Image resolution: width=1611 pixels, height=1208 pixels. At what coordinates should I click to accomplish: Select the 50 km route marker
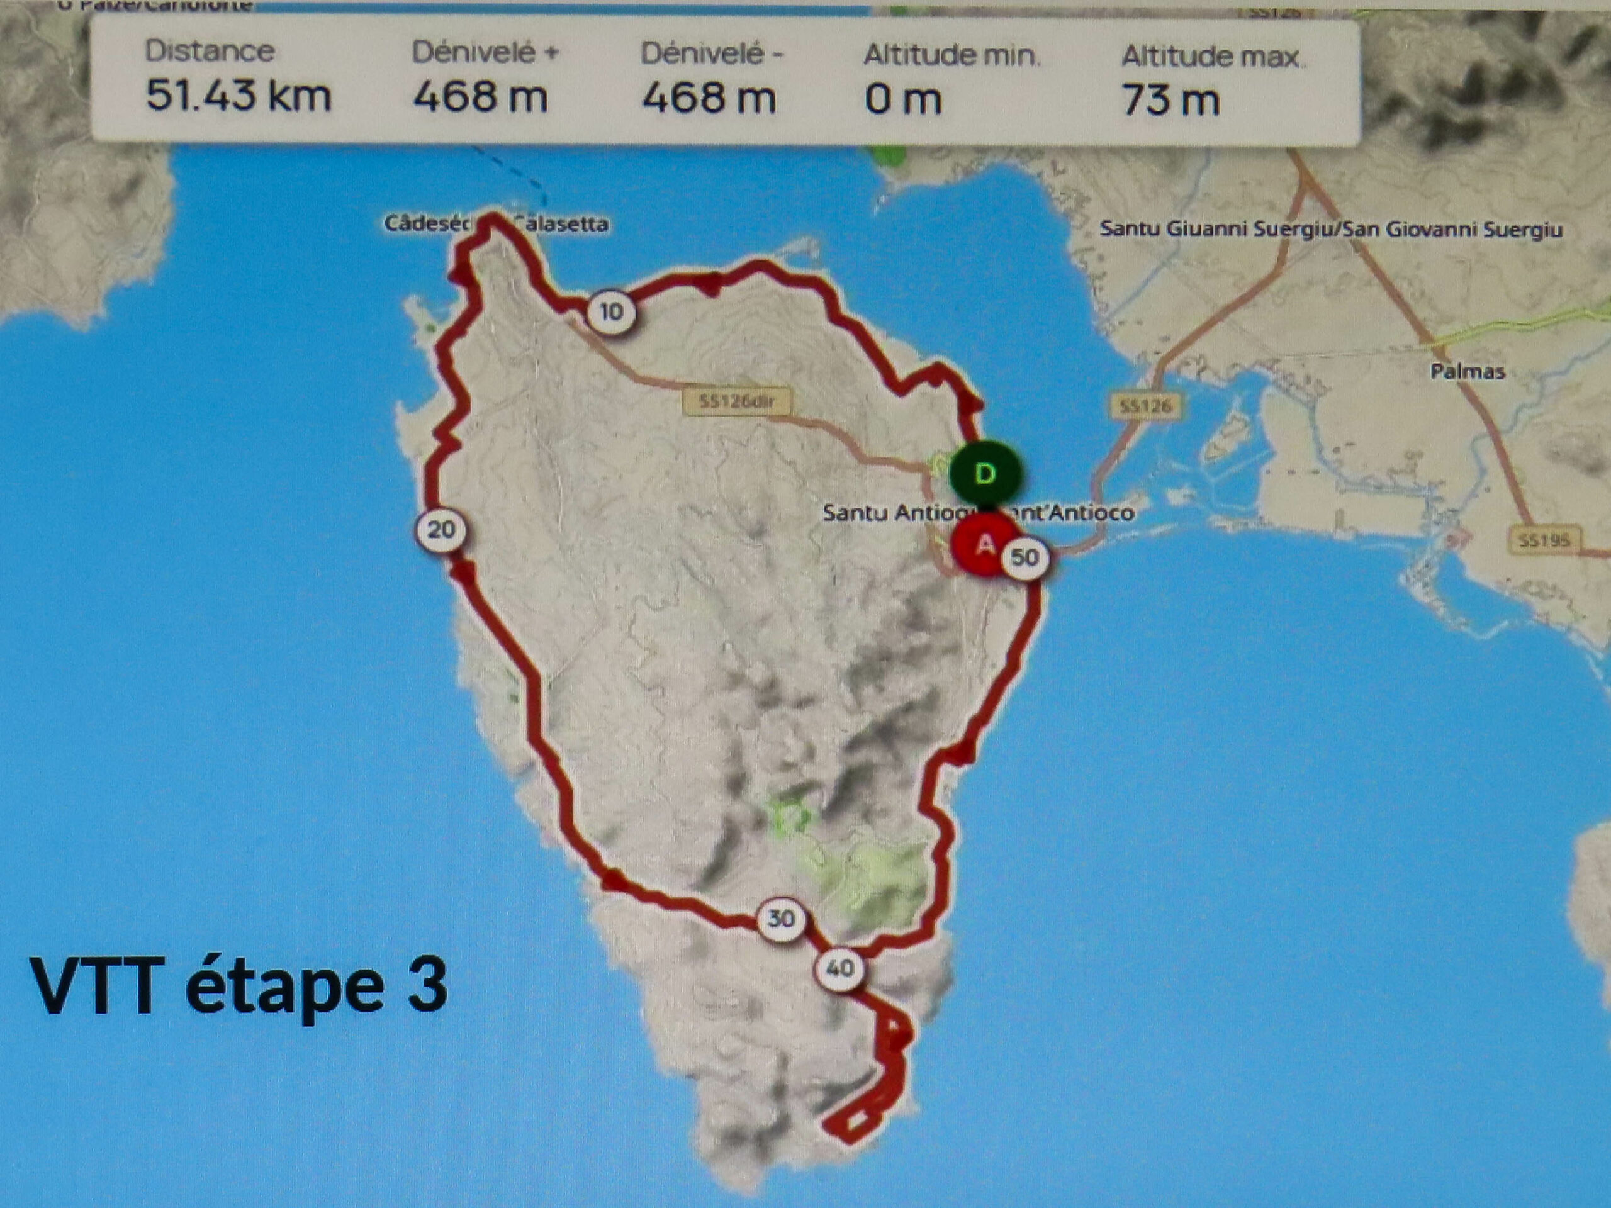pos(1024,558)
